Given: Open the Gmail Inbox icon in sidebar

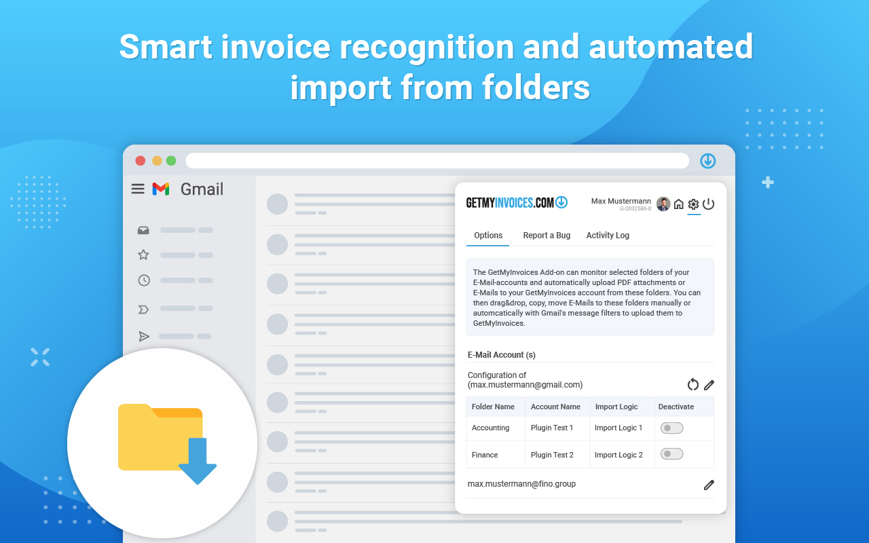Looking at the screenshot, I should tap(143, 230).
